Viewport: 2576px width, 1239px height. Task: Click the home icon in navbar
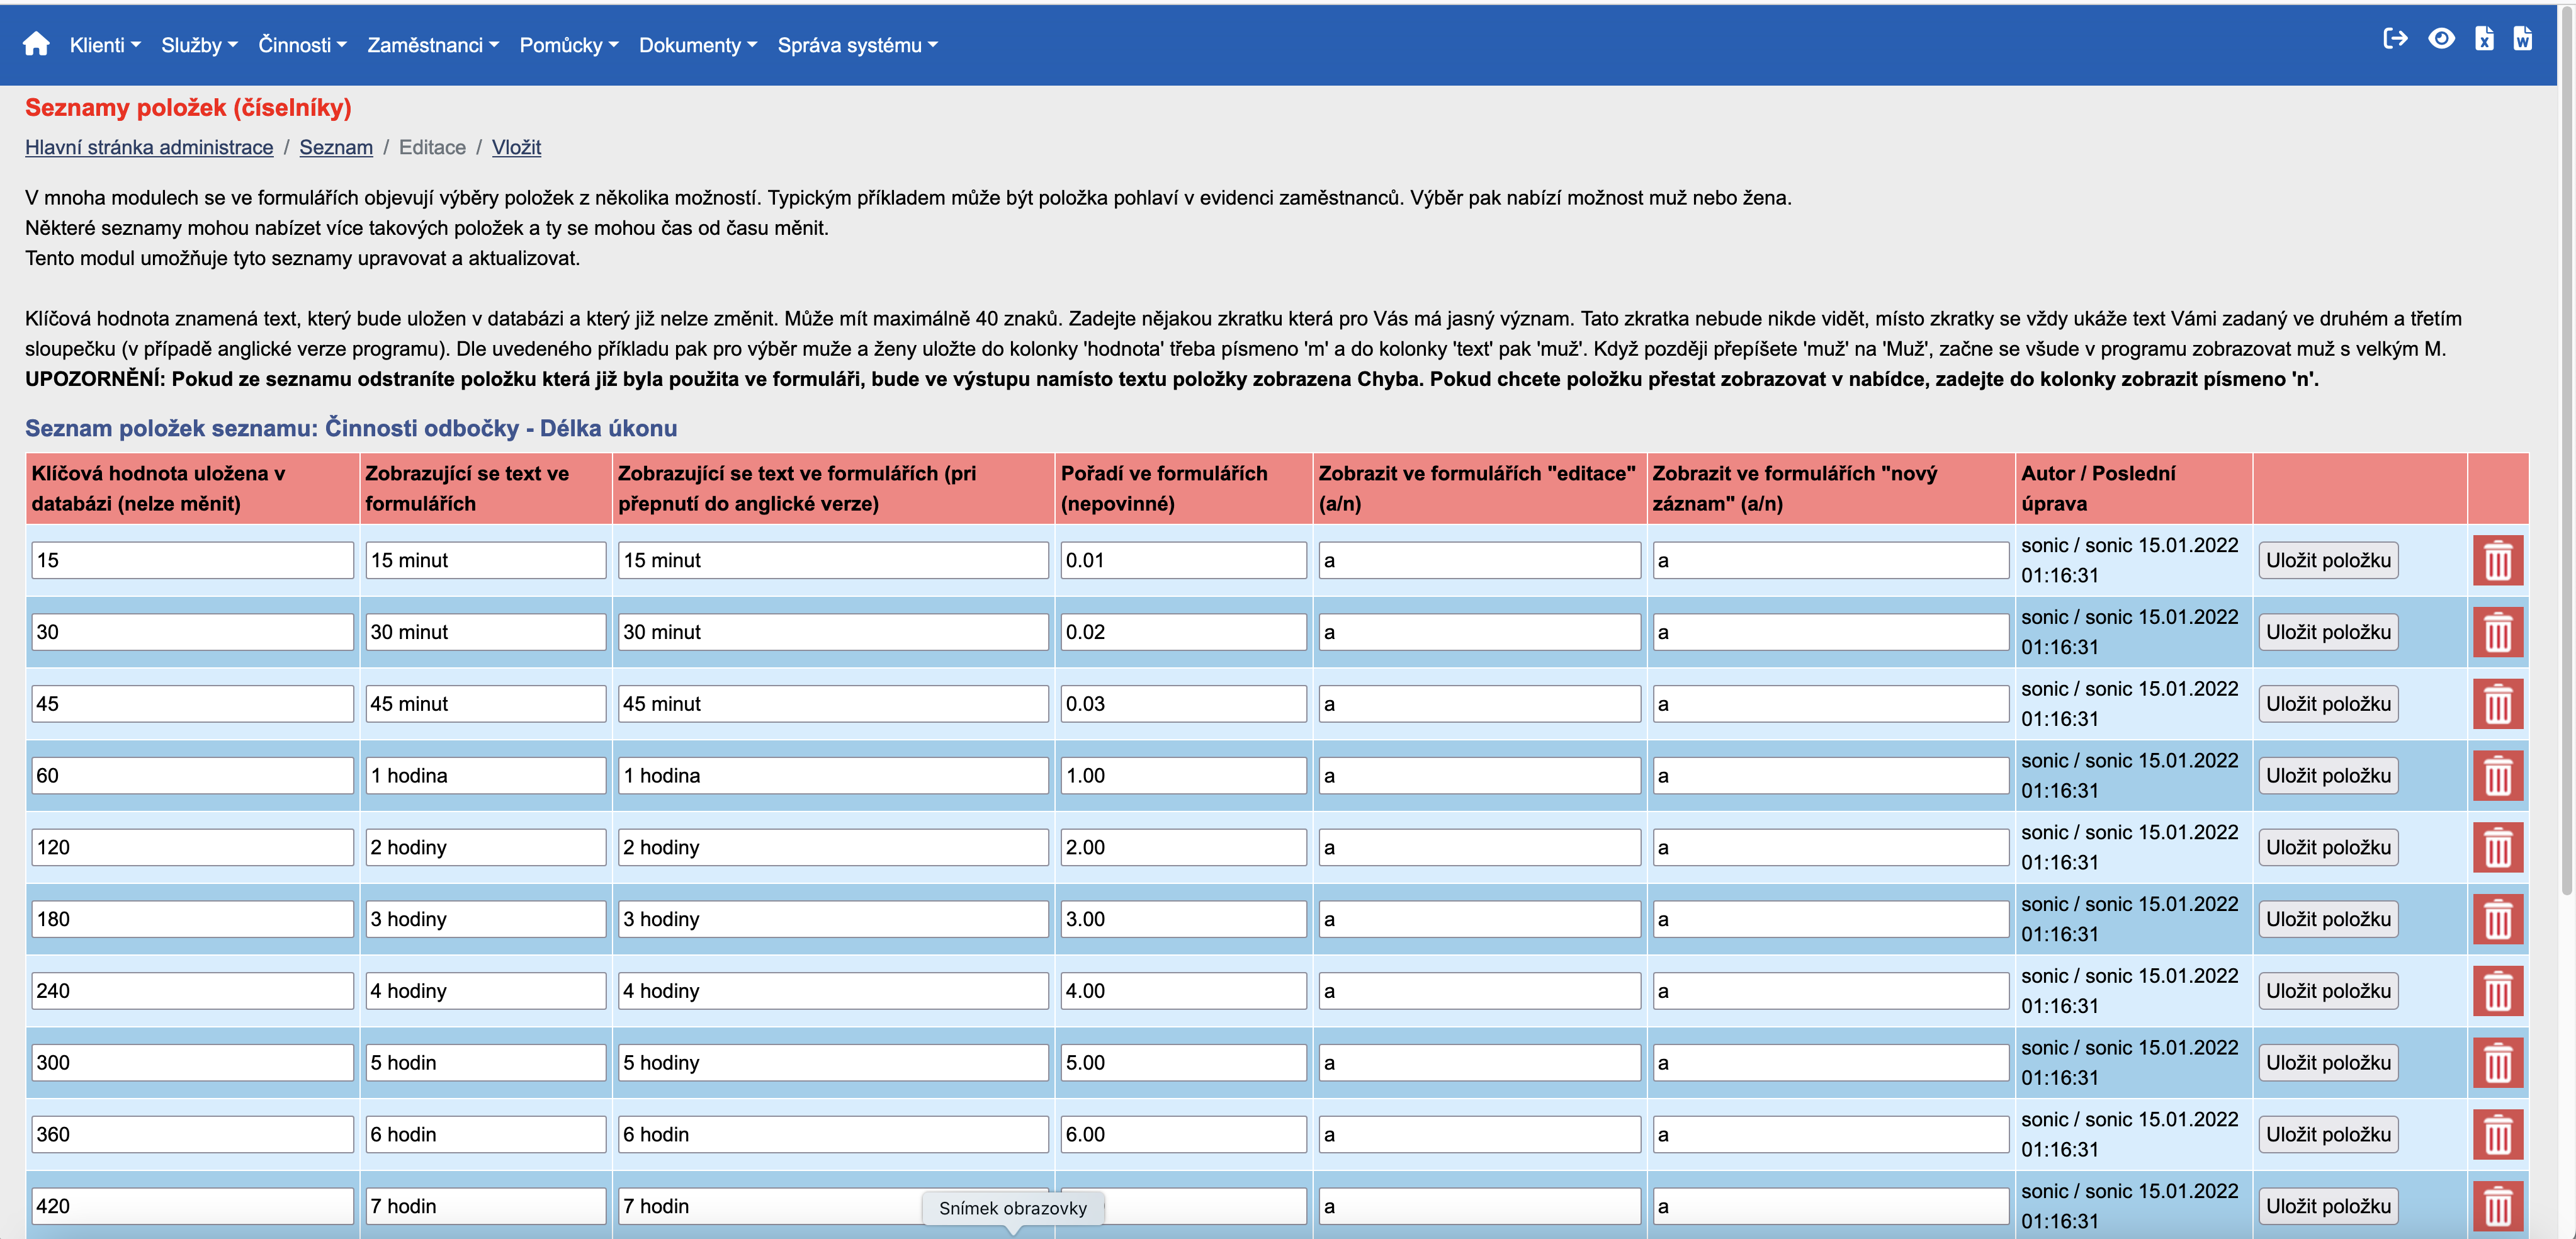coord(36,44)
